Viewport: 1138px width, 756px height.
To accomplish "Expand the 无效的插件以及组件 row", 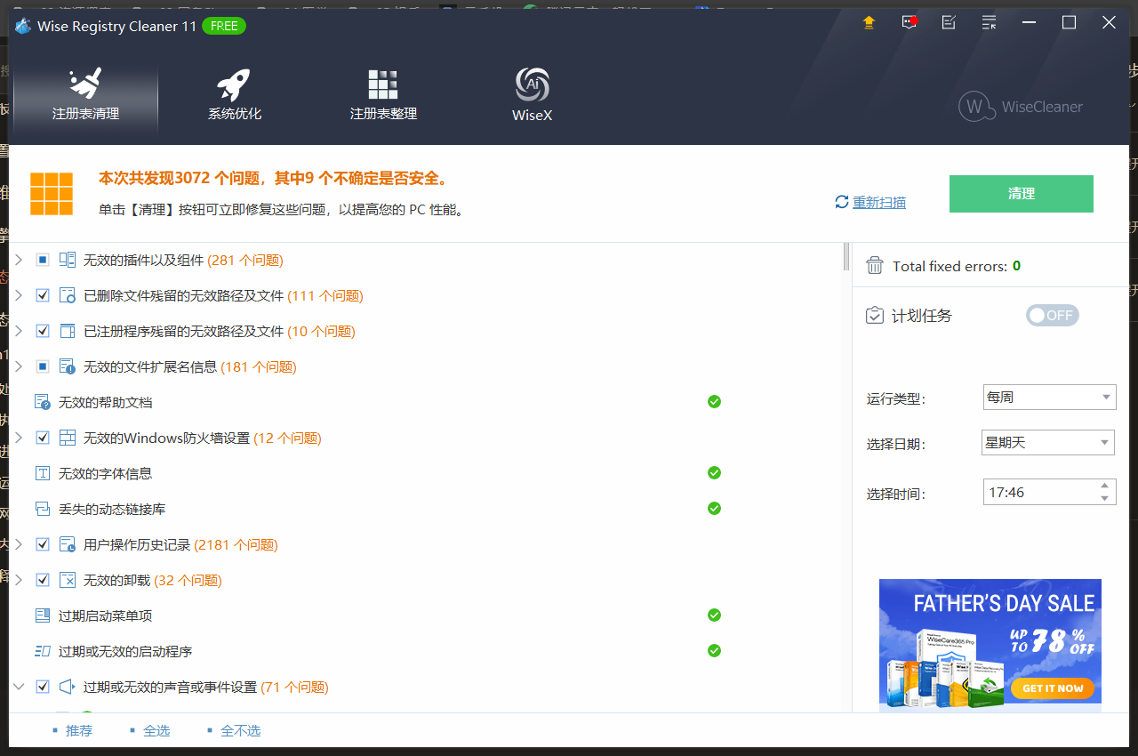I will coord(18,260).
